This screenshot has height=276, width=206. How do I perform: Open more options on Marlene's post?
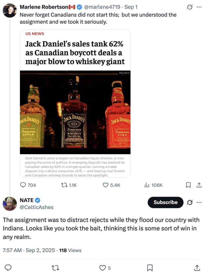199,7
